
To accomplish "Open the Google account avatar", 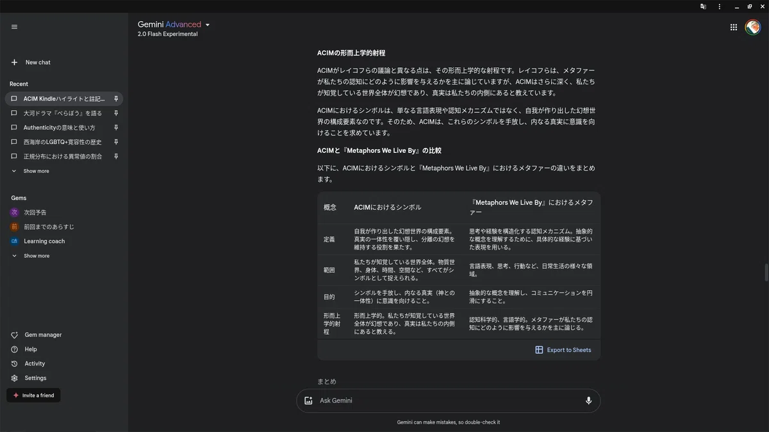I will point(753,27).
